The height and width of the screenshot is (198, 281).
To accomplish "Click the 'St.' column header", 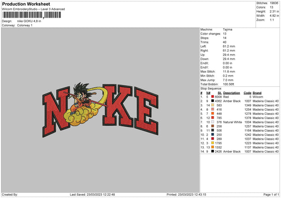I will [220, 93].
